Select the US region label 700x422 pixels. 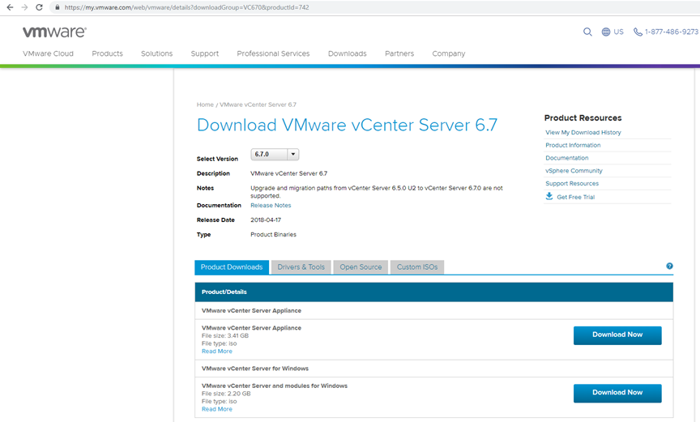coord(618,32)
